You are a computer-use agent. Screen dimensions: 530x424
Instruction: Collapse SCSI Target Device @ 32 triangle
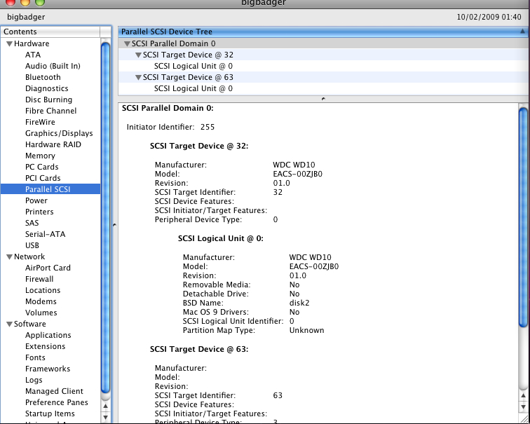138,55
